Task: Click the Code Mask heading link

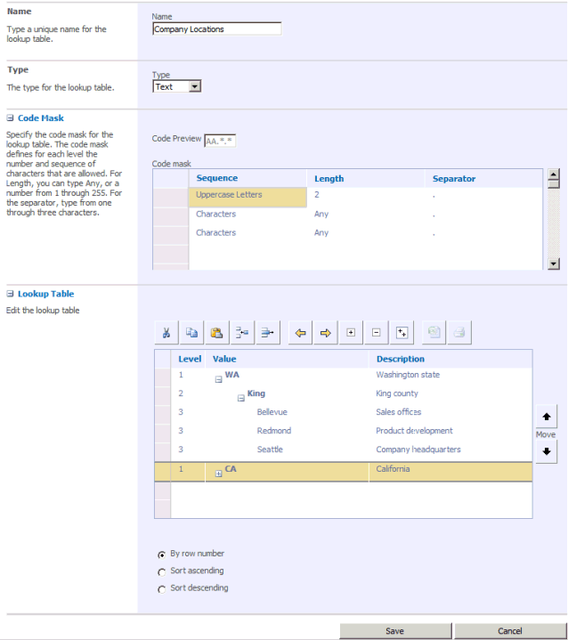Action: (41, 118)
